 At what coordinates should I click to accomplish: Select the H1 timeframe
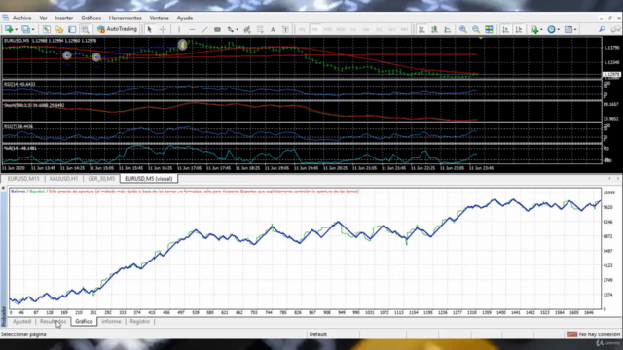coord(353,29)
